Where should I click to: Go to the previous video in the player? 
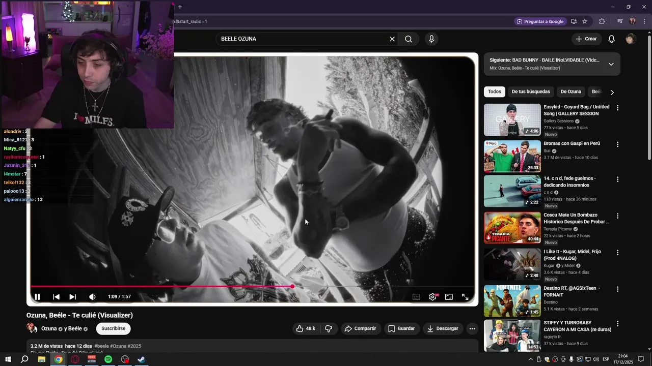57,297
